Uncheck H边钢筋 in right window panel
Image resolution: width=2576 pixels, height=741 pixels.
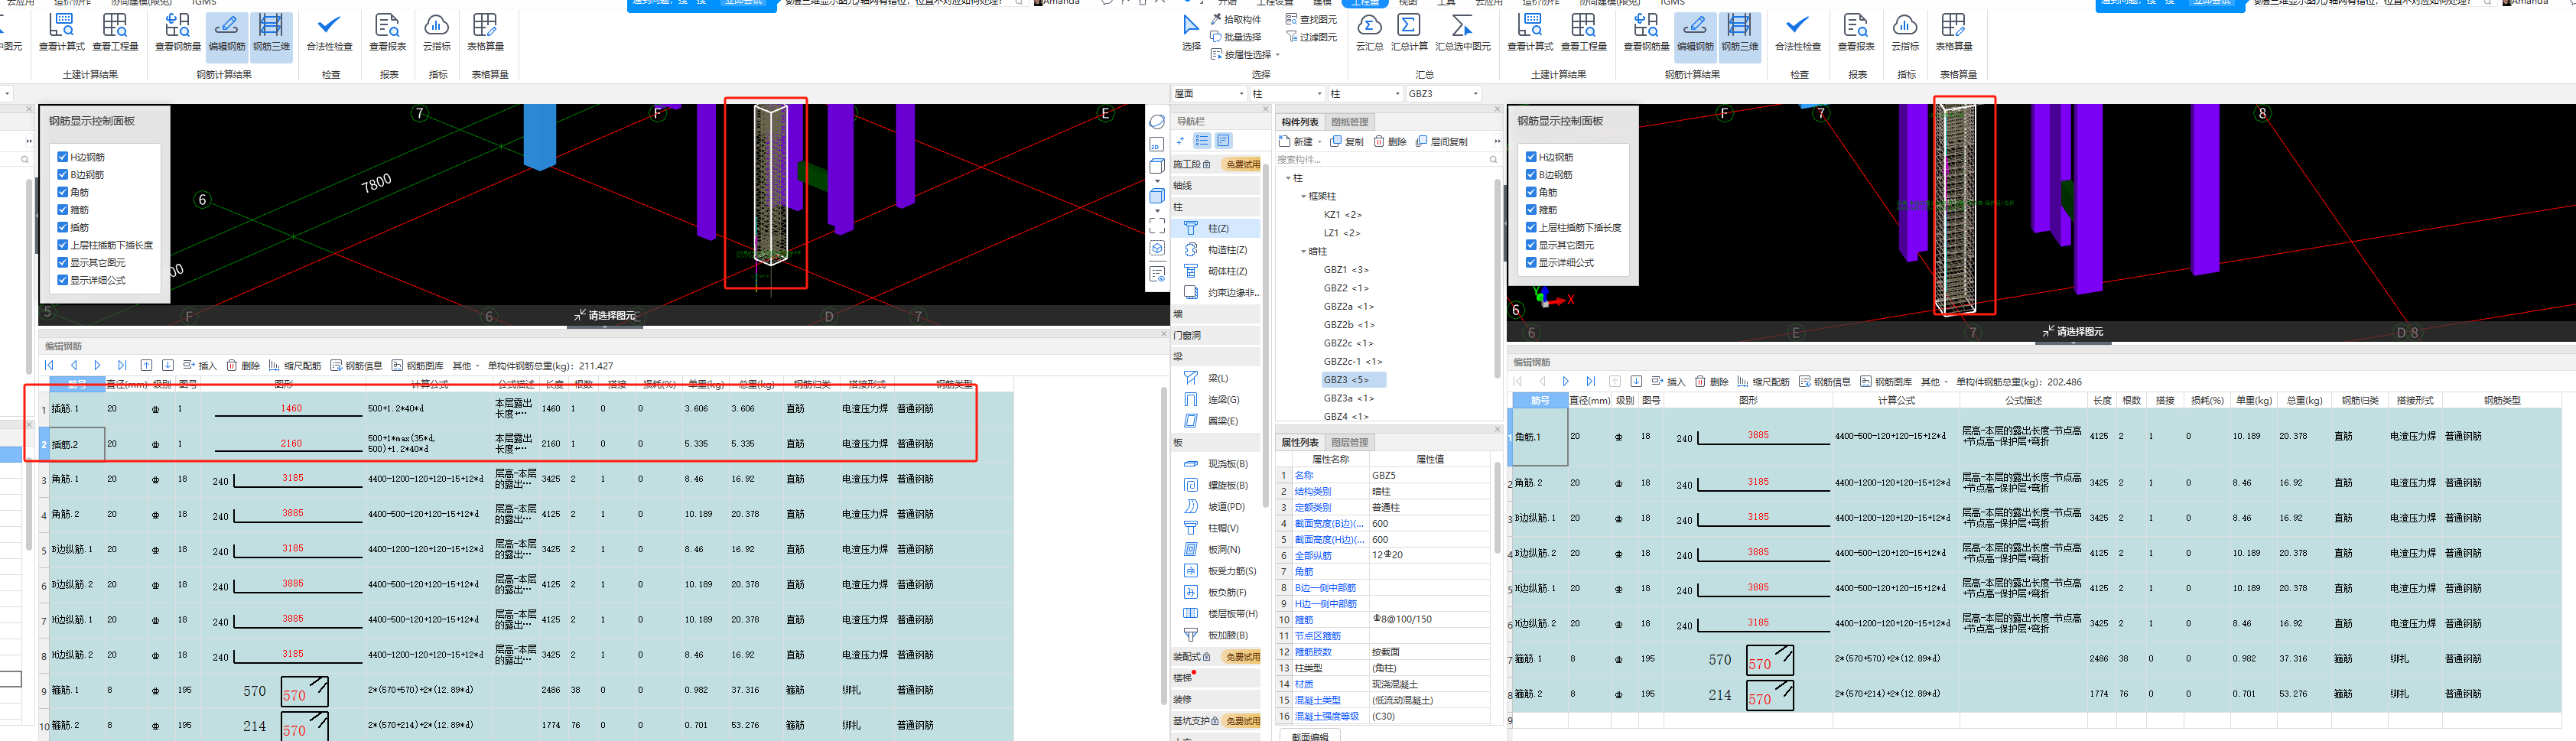[1531, 157]
